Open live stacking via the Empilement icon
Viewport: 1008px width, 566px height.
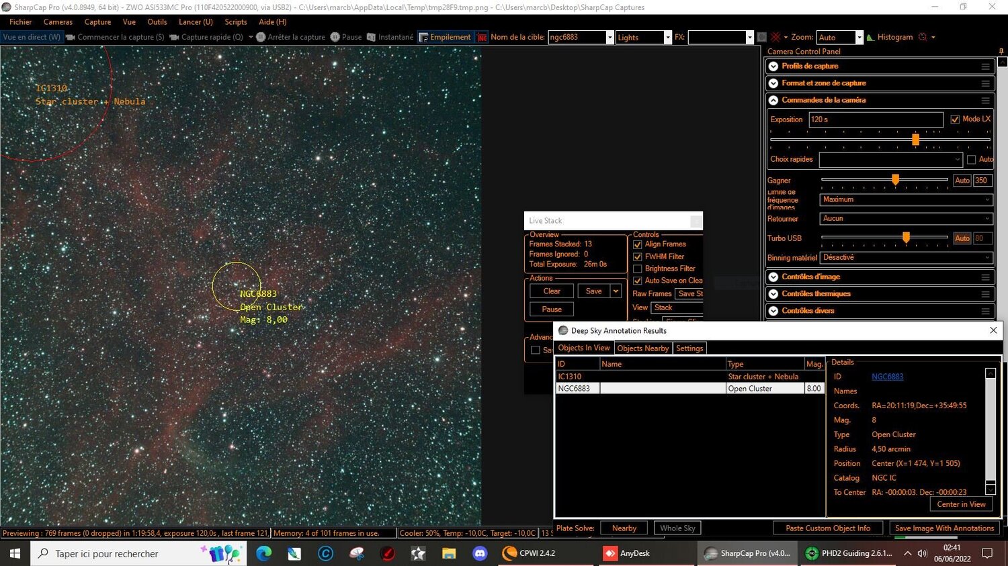point(423,37)
